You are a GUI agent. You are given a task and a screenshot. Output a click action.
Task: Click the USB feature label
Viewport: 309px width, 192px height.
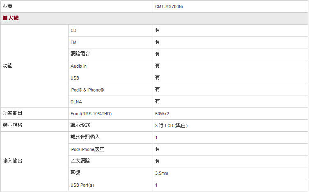coord(75,78)
